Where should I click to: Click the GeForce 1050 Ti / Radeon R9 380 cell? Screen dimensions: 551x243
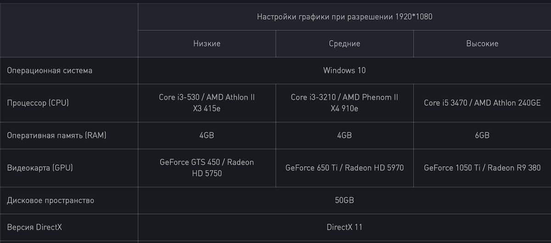pyautogui.click(x=482, y=168)
